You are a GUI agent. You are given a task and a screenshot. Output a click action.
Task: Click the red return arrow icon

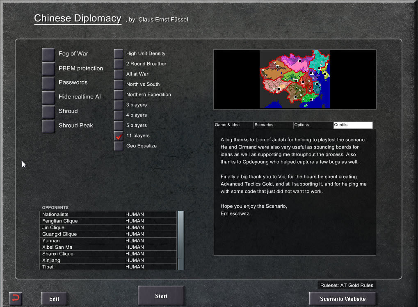click(15, 298)
